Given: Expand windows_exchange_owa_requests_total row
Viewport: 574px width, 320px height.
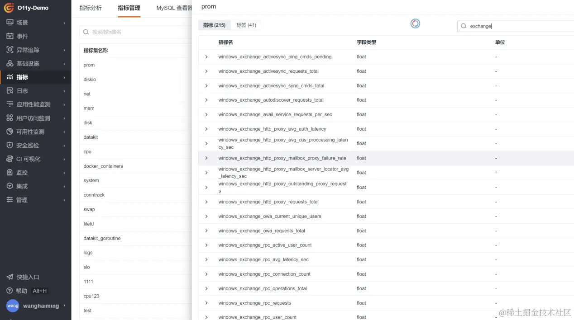Looking at the screenshot, I should (x=206, y=231).
